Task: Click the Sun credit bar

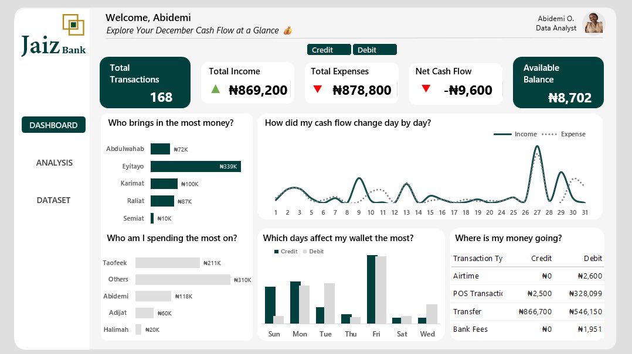Action: click(270, 305)
